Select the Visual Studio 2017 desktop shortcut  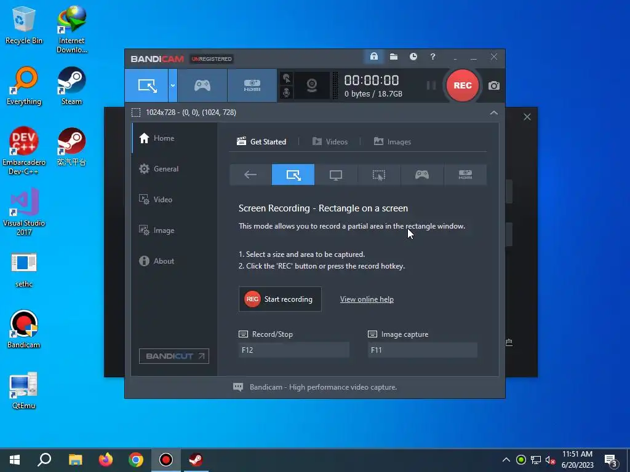click(24, 212)
